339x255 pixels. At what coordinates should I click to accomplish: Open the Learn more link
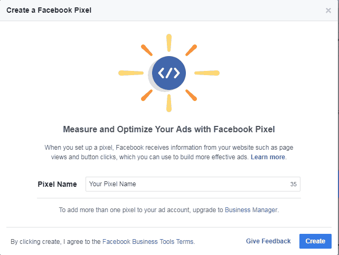pos(268,157)
